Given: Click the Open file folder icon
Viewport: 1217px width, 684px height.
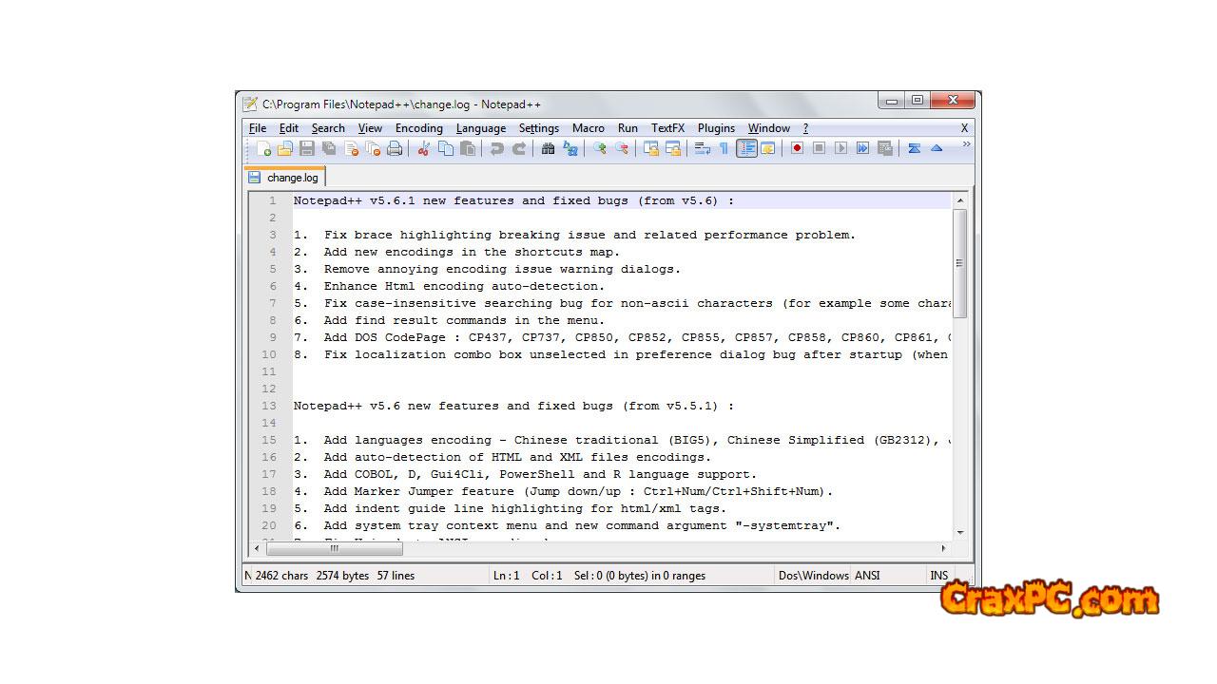Looking at the screenshot, I should pyautogui.click(x=284, y=148).
